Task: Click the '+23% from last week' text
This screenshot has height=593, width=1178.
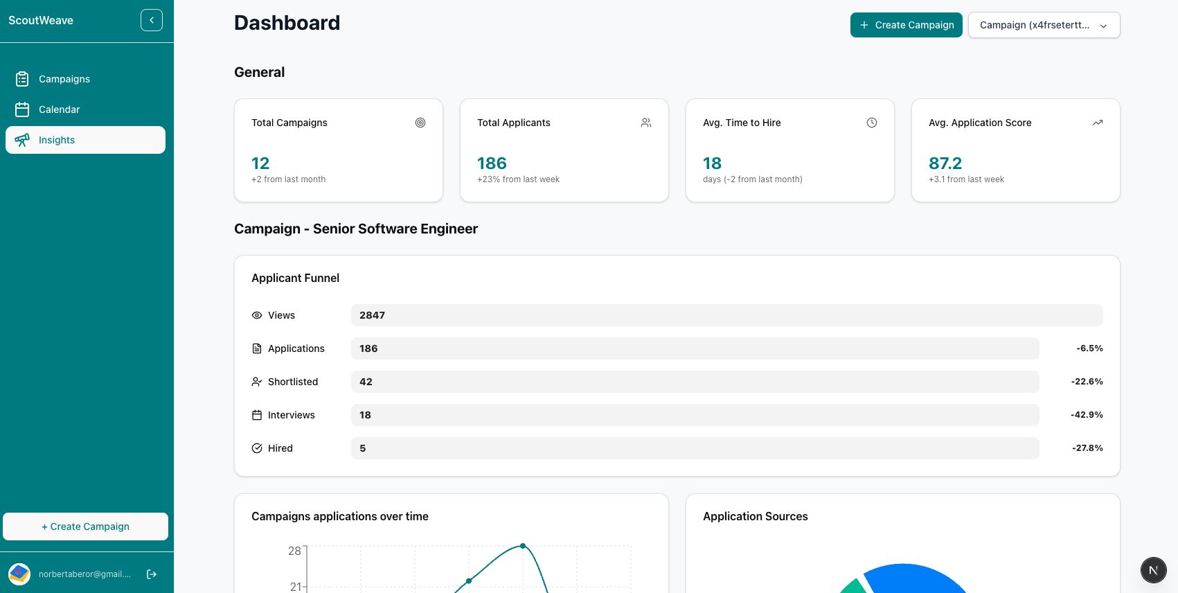Action: (518, 179)
